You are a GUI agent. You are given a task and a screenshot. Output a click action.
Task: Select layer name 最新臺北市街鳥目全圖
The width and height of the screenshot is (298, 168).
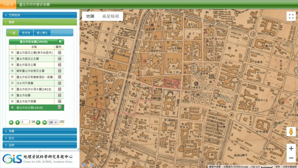(x=30, y=71)
